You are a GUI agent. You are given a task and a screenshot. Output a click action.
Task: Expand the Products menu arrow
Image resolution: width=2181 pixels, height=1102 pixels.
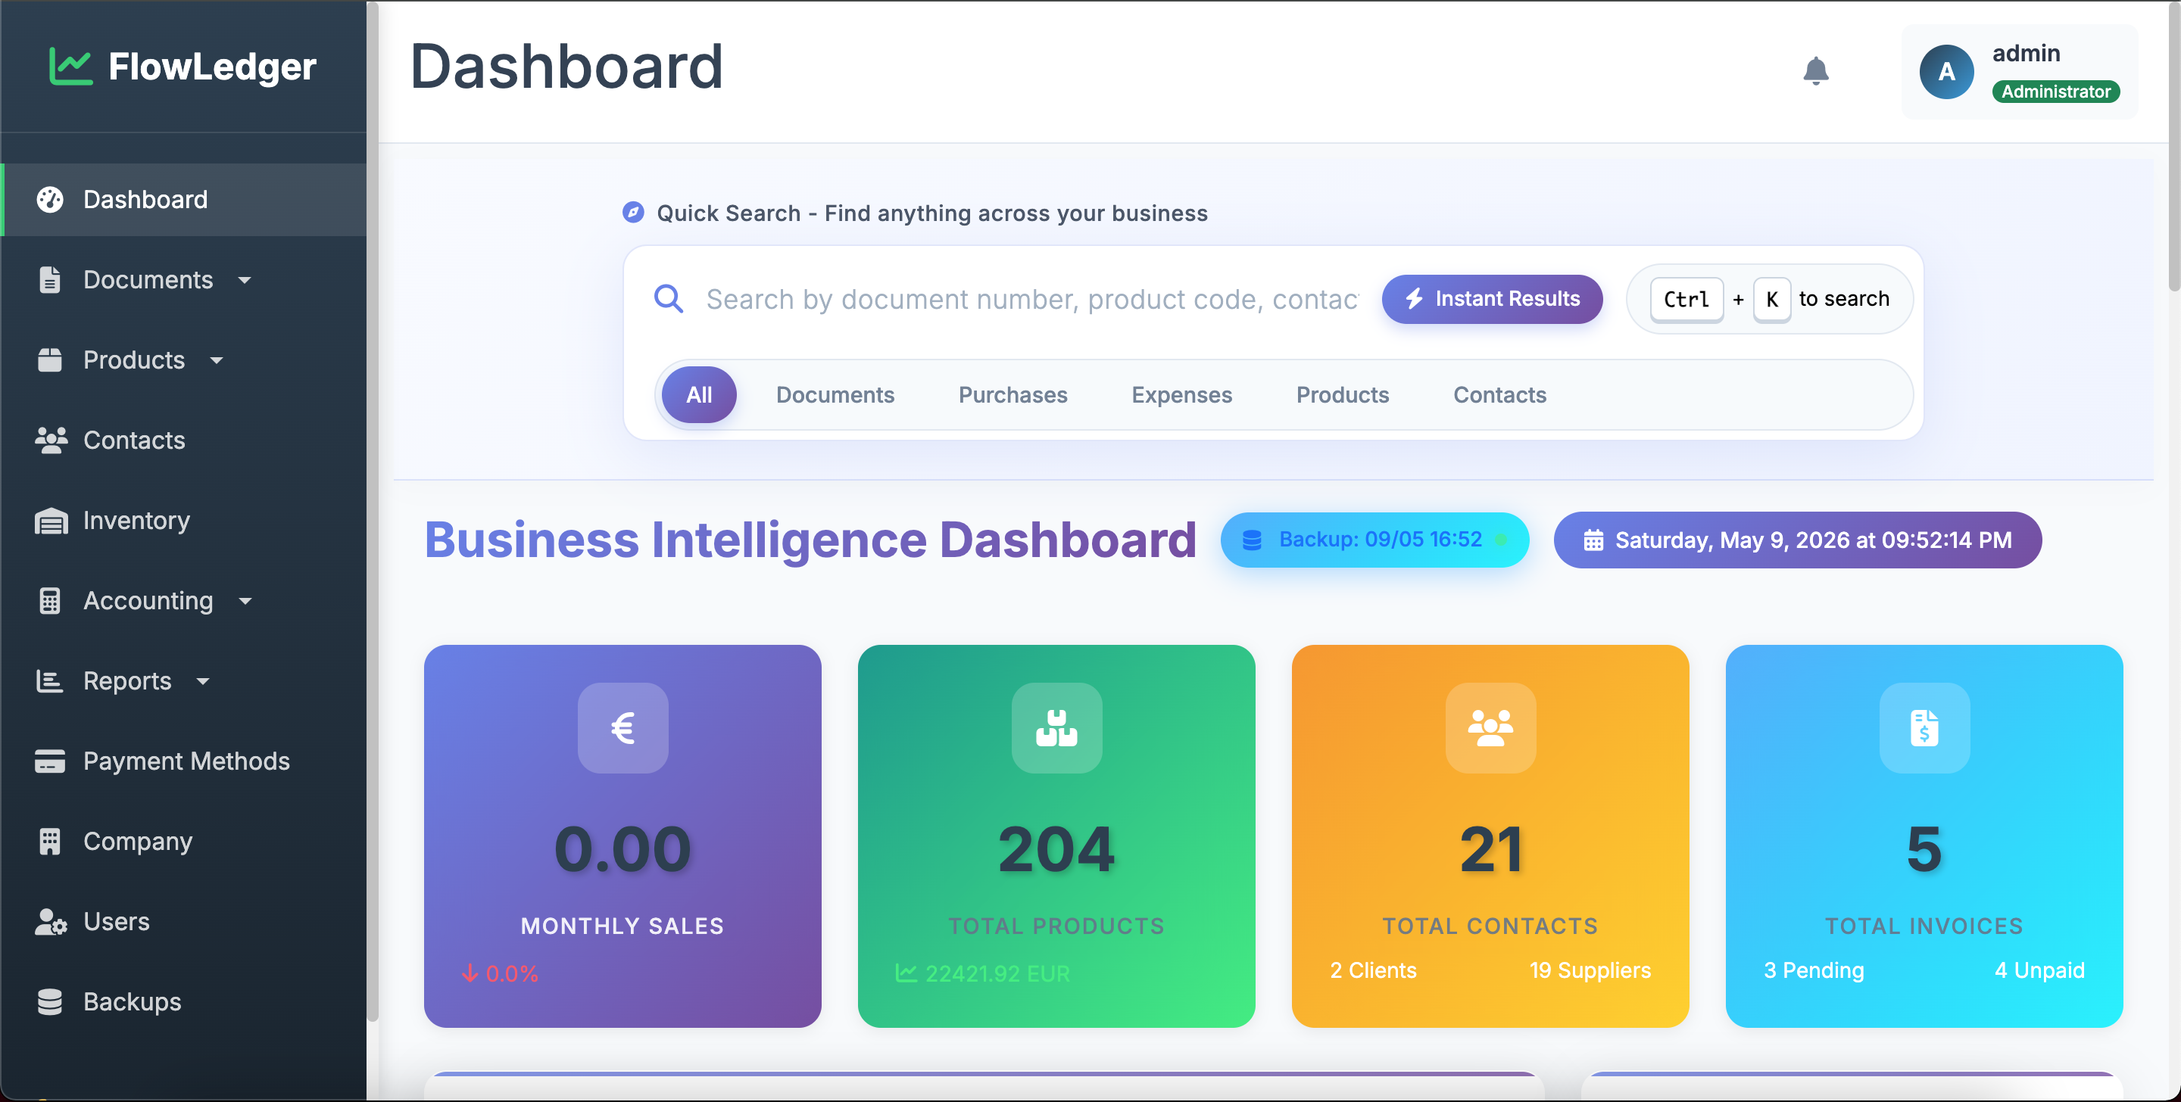point(217,360)
